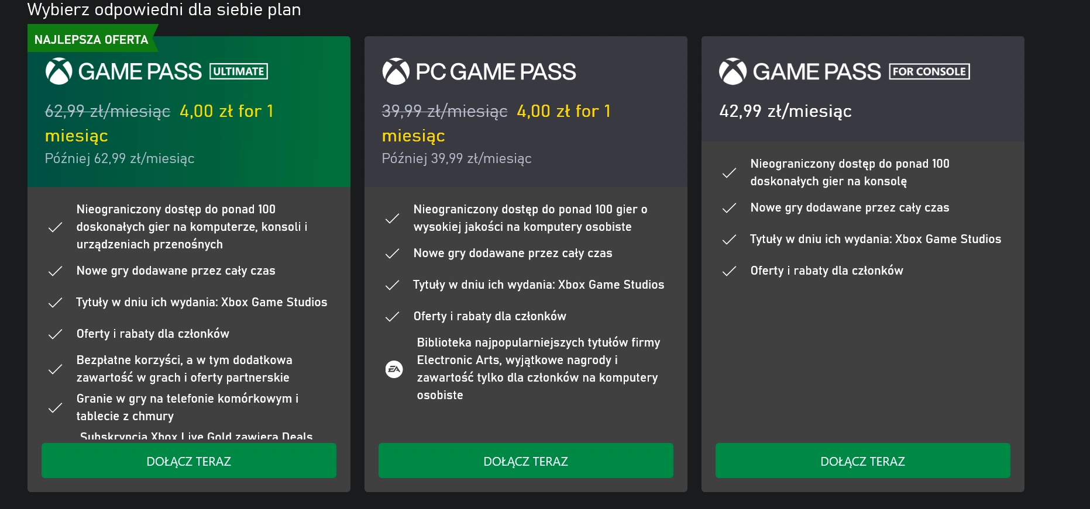Viewport: 1090px width, 509px height.
Task: Click checkmark next to console member discounts feature
Action: [729, 271]
